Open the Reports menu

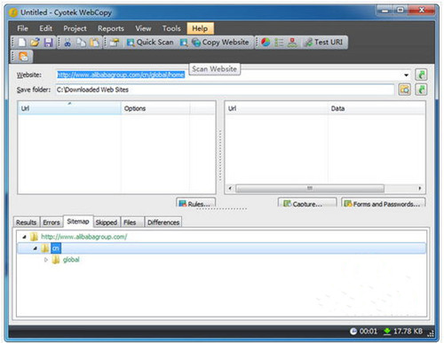pos(111,28)
